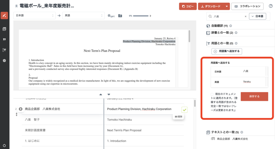Toggle the green confirm checkmark on segment

184,109
